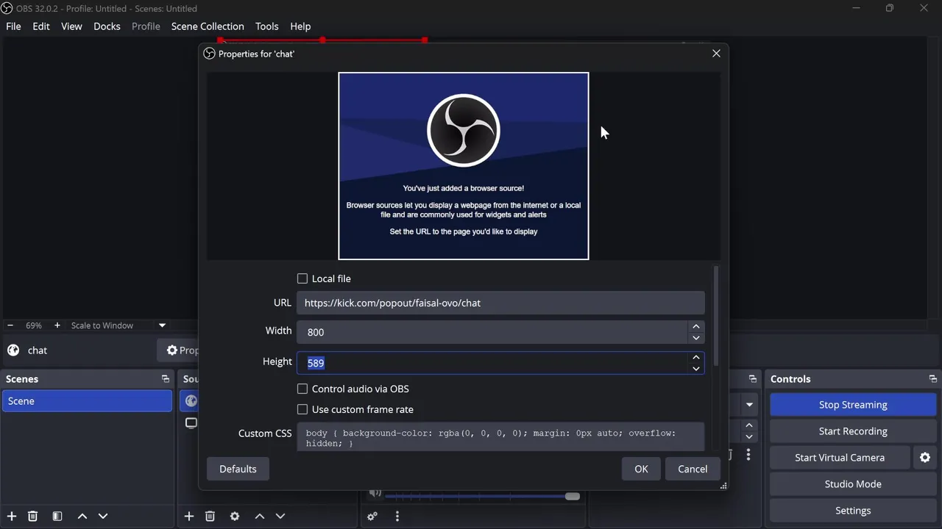
Task: Select the browser source globe icon in Sources list
Action: coord(191,401)
